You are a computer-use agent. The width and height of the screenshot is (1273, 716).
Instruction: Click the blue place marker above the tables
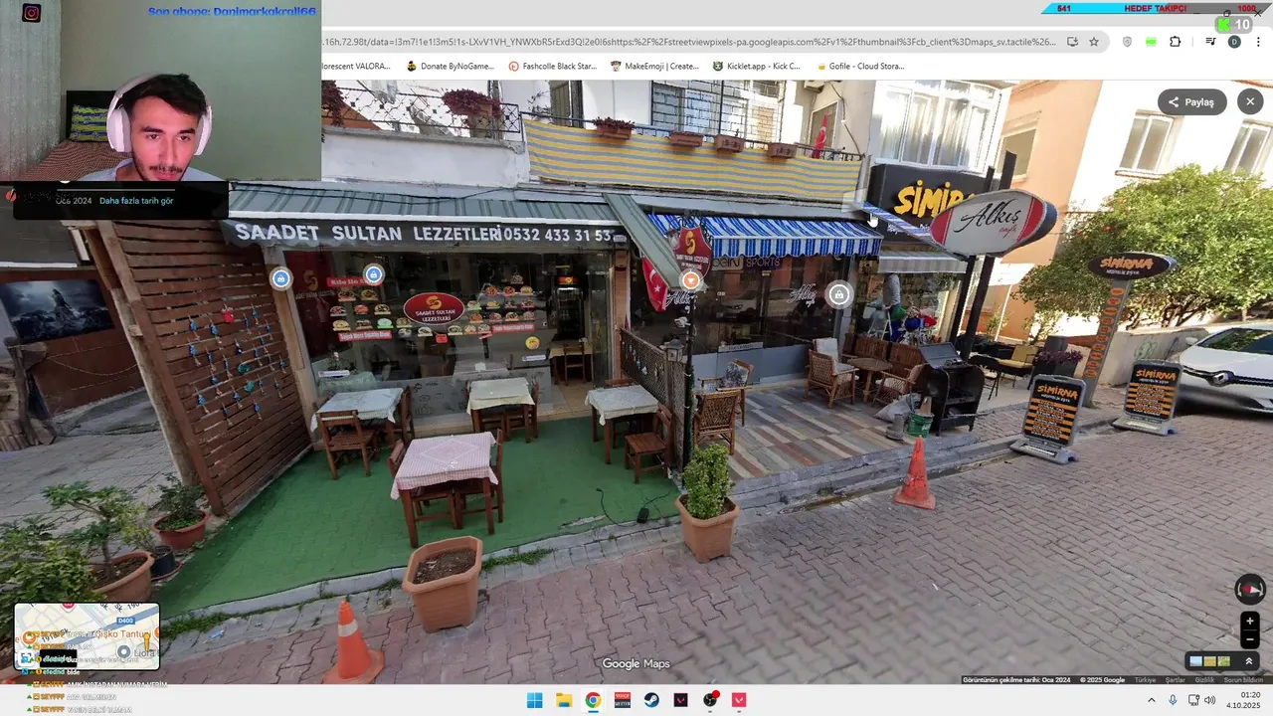click(x=373, y=274)
